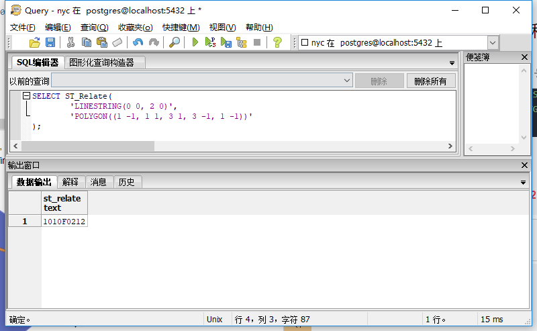Click the 删除 button

coord(379,81)
